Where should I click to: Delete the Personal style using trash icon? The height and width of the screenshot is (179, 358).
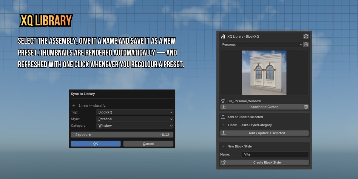[x=306, y=45]
